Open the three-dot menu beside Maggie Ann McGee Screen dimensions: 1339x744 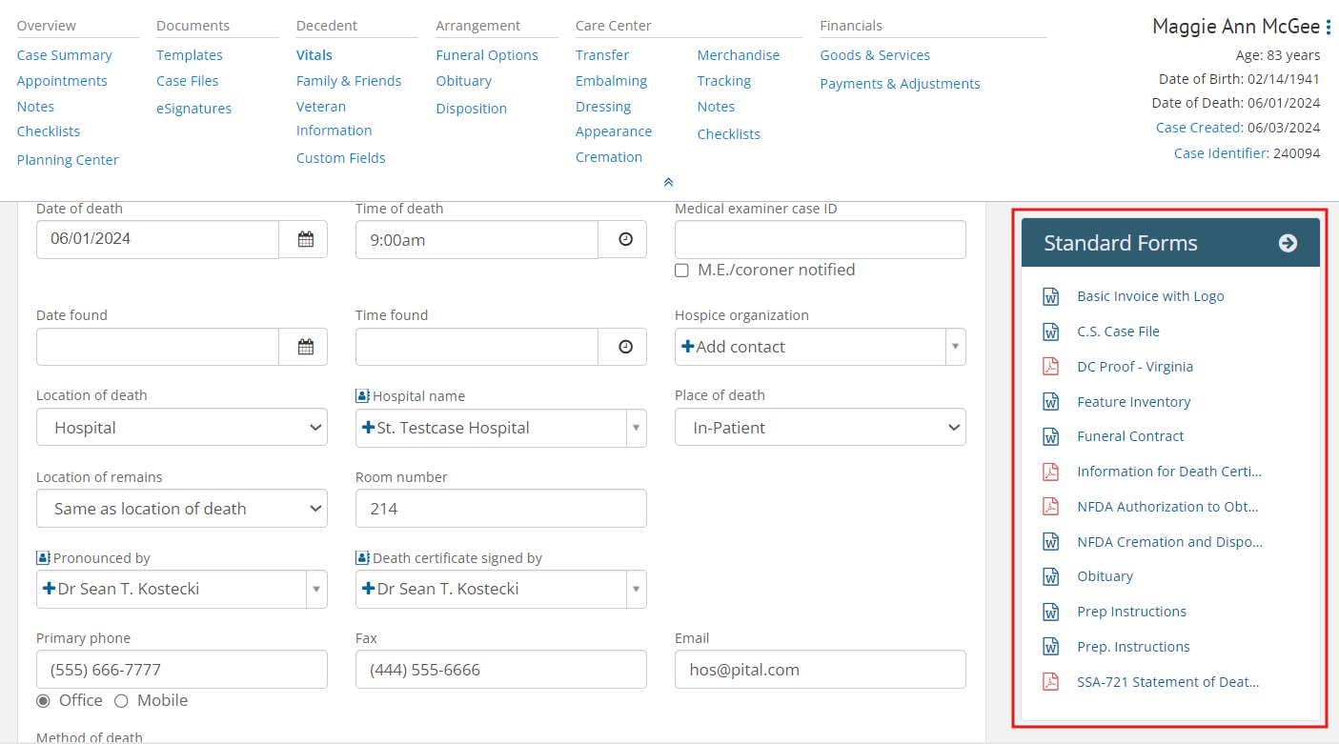1330,26
